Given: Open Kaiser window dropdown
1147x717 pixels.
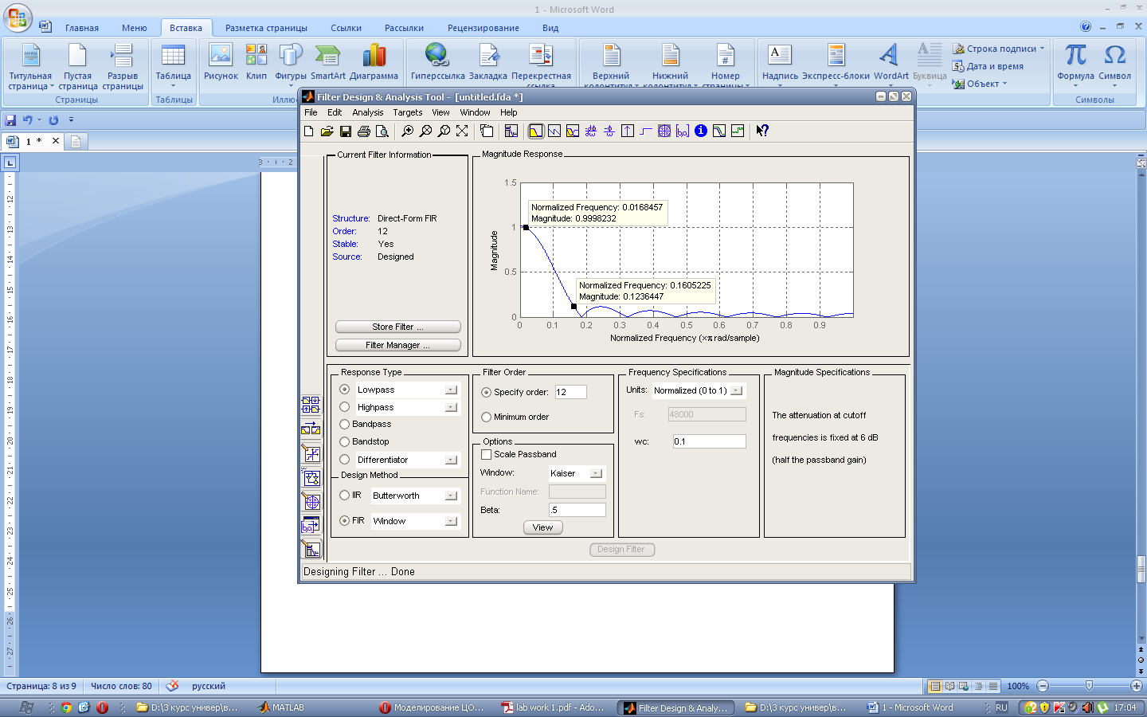Looking at the screenshot, I should pyautogui.click(x=596, y=473).
